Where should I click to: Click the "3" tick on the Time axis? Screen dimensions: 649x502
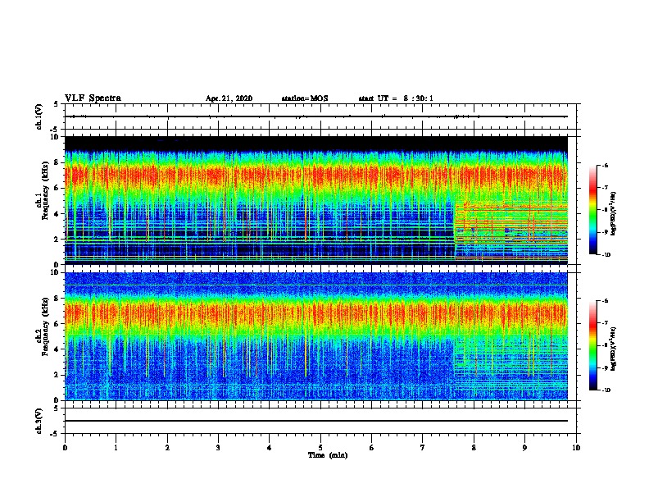pos(218,448)
